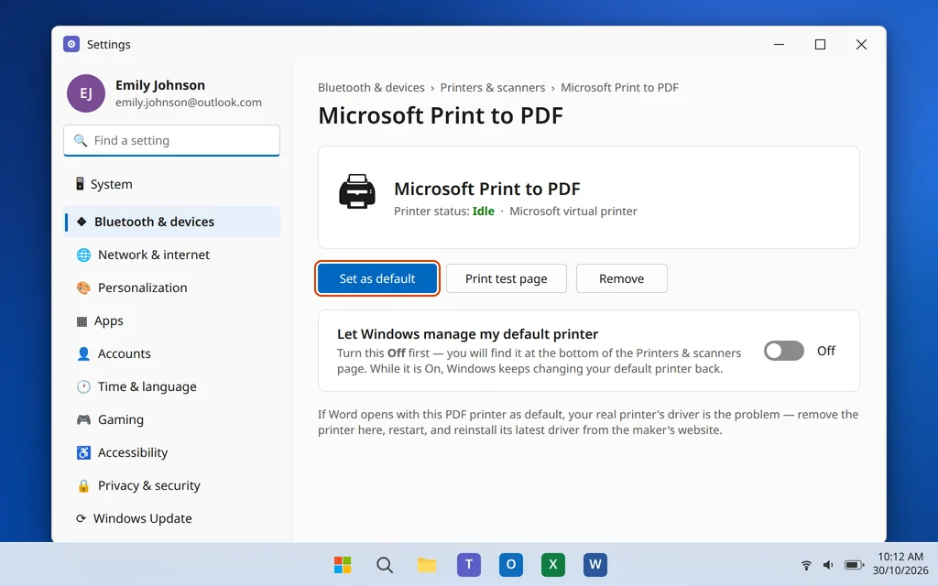Click the Windows Update refresh icon
This screenshot has width=938, height=586.
click(x=82, y=518)
